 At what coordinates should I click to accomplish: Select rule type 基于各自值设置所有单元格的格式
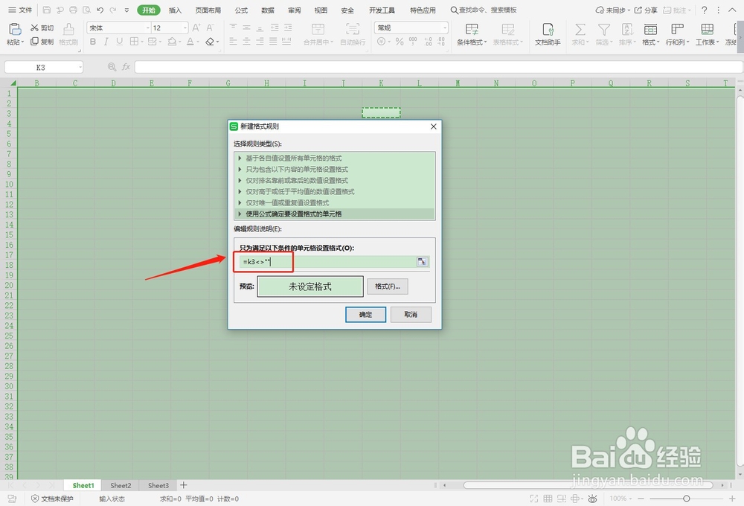(335, 158)
